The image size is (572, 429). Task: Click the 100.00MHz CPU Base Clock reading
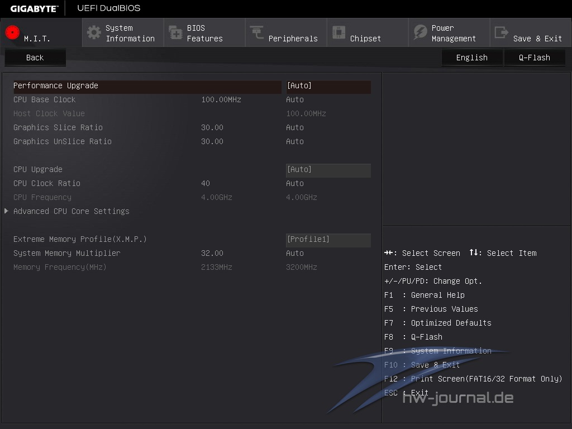221,99
